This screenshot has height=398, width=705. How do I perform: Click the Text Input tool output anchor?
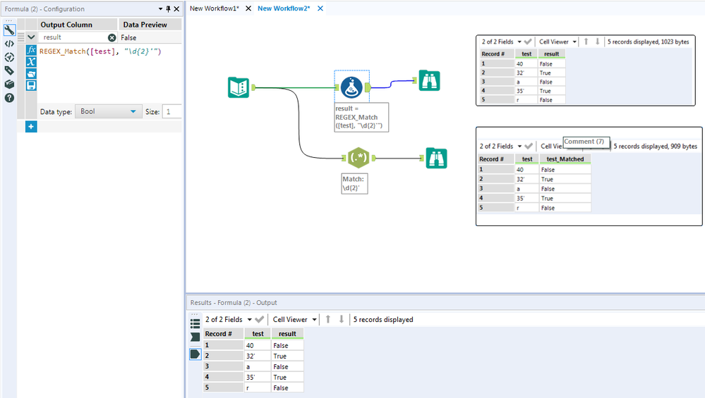pos(253,87)
